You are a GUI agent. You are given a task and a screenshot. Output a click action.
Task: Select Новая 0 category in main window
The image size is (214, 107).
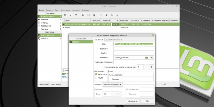point(50,38)
